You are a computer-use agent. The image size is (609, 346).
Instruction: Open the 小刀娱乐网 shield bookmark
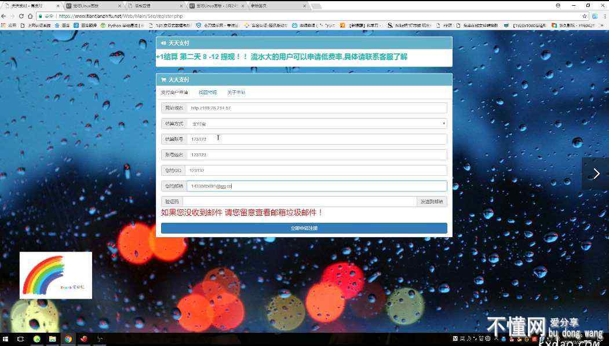point(218,25)
